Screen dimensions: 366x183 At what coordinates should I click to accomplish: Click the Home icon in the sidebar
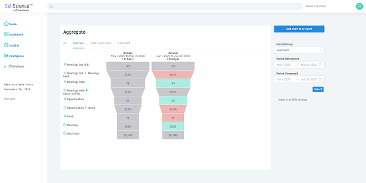6,23
